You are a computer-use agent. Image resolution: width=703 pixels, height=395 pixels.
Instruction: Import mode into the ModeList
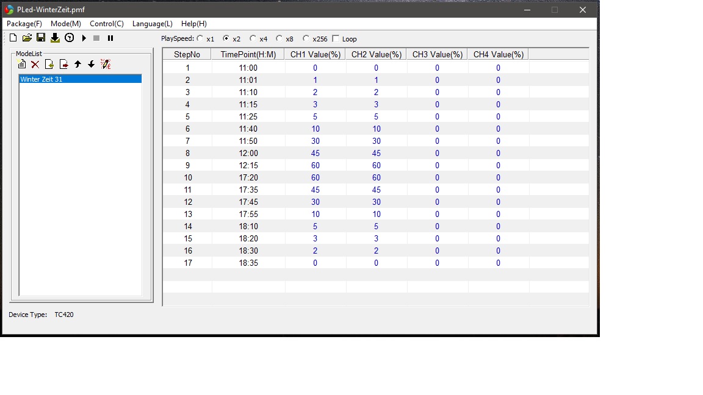[49, 64]
